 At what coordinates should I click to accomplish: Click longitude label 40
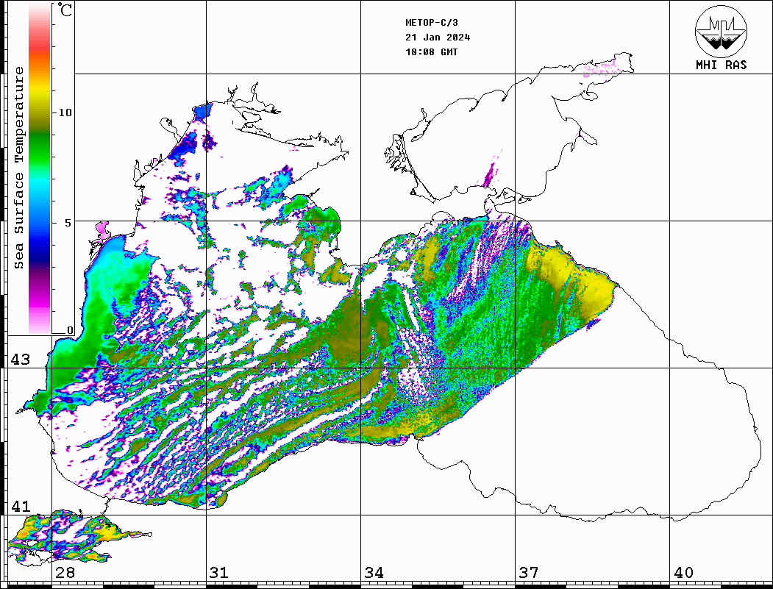[x=683, y=572]
